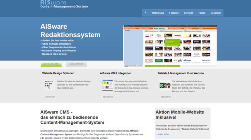
Task: Click the 'Website Design Optionen' heading
Action: (x=58, y=73)
